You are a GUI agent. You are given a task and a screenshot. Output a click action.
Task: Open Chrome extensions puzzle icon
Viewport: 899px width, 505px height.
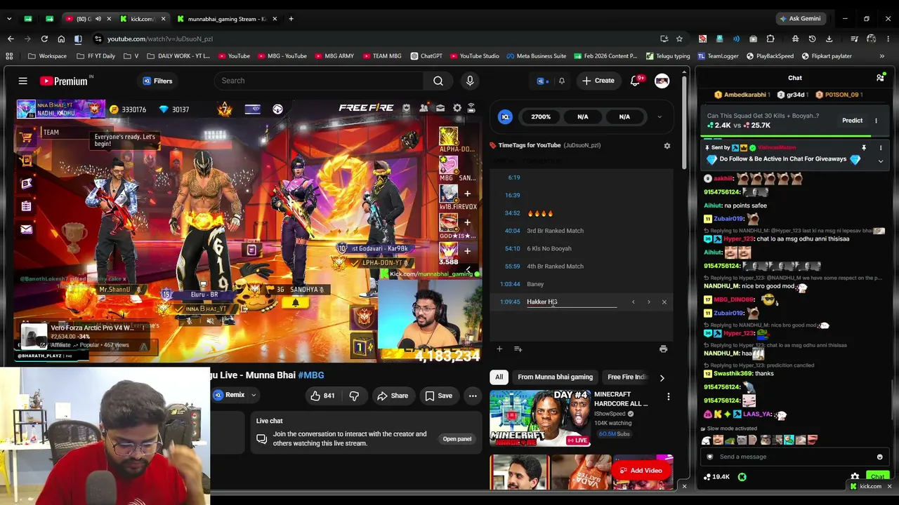coord(770,39)
